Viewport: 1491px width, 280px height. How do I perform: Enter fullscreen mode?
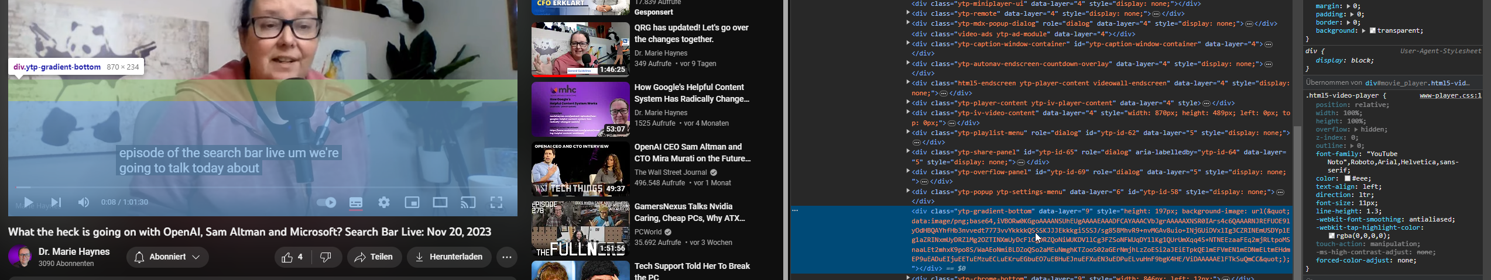(496, 203)
